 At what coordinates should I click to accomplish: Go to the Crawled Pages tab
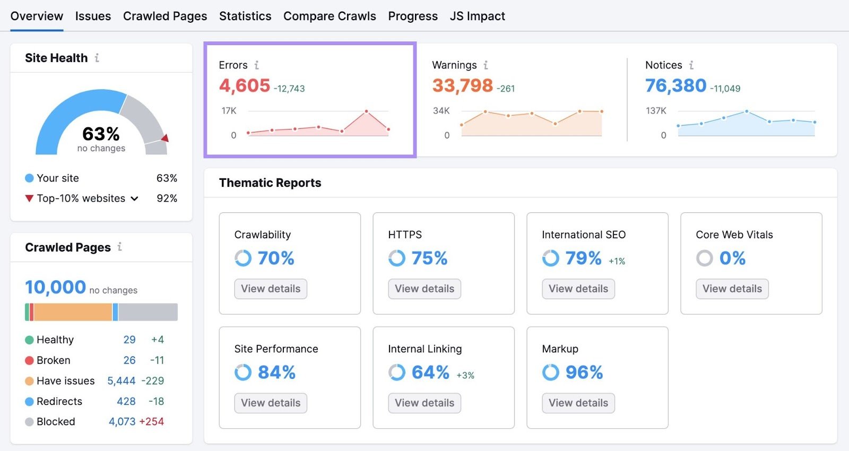165,16
